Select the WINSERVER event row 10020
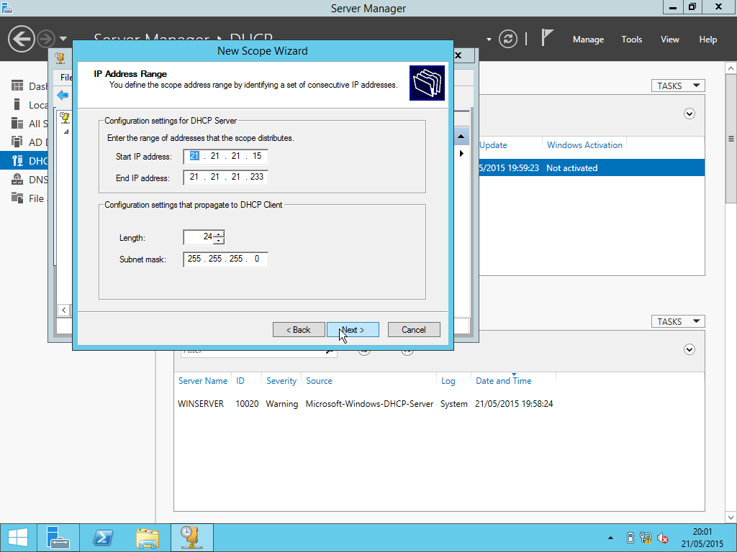Screen dimensions: 737x552 [x=365, y=404]
